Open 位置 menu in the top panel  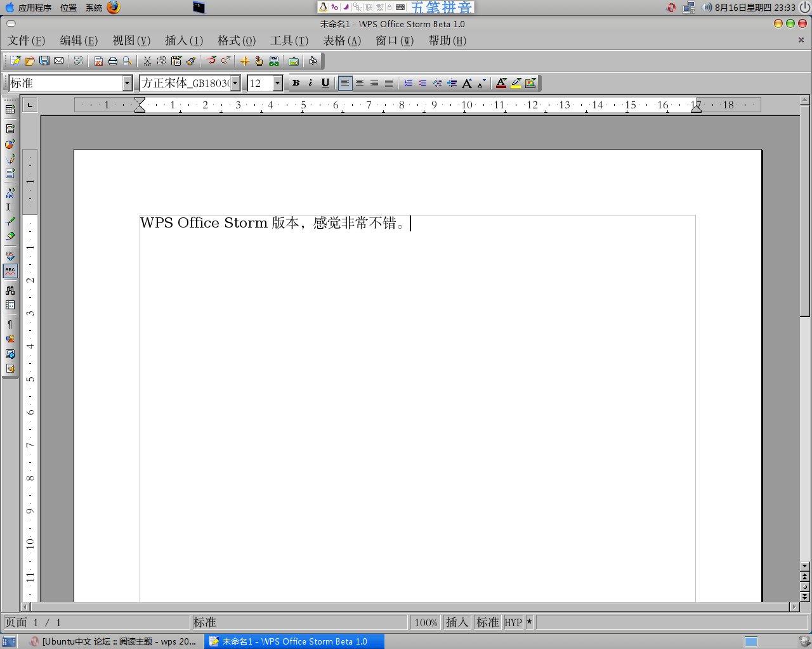click(69, 8)
